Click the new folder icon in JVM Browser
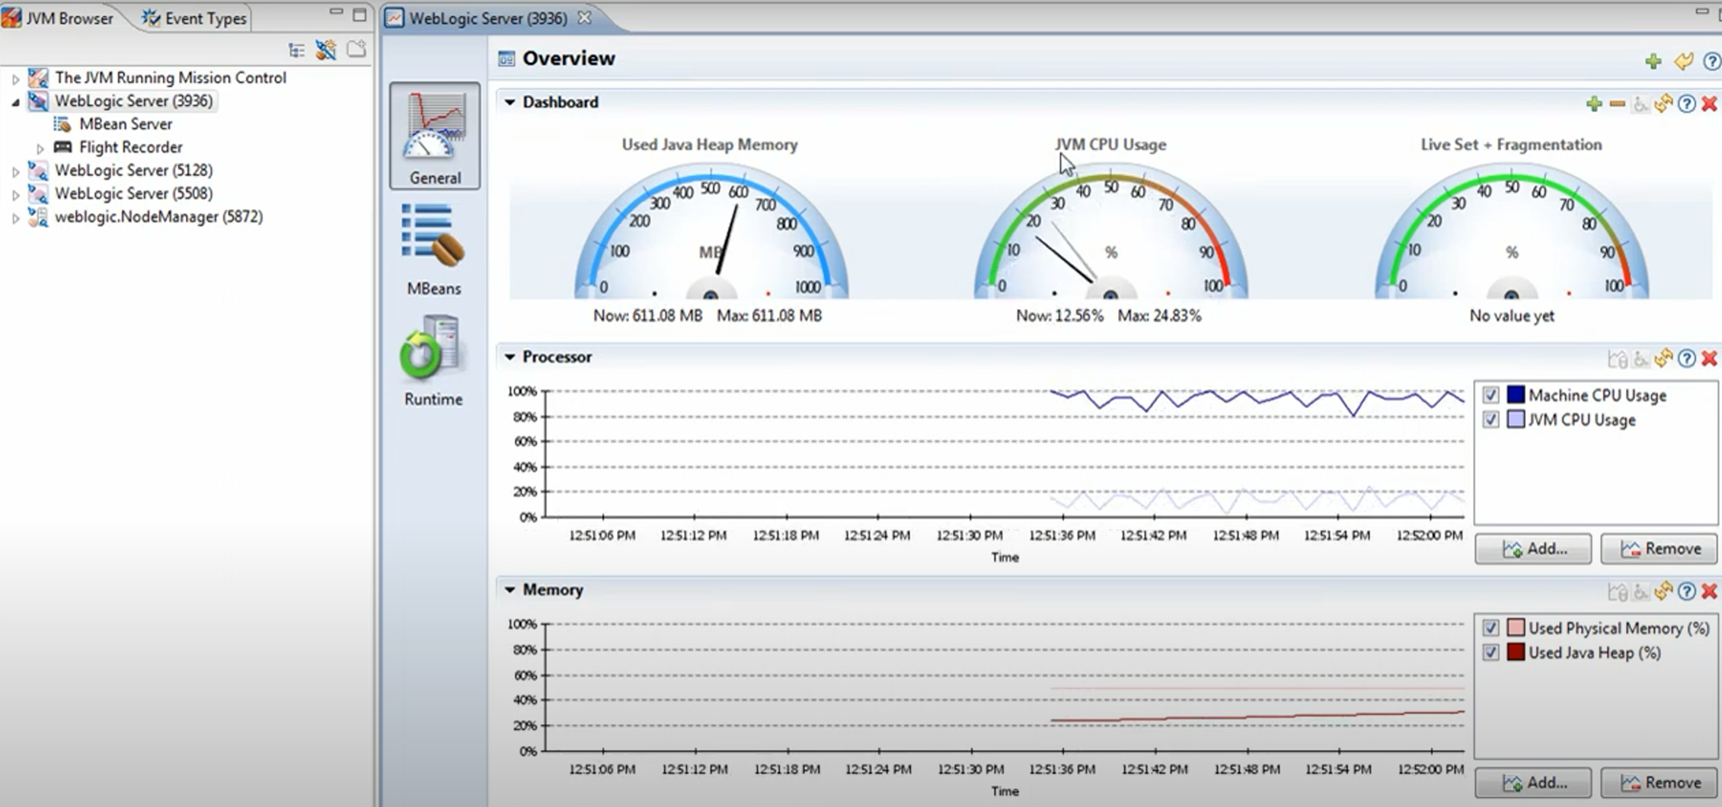The image size is (1722, 807). (356, 50)
